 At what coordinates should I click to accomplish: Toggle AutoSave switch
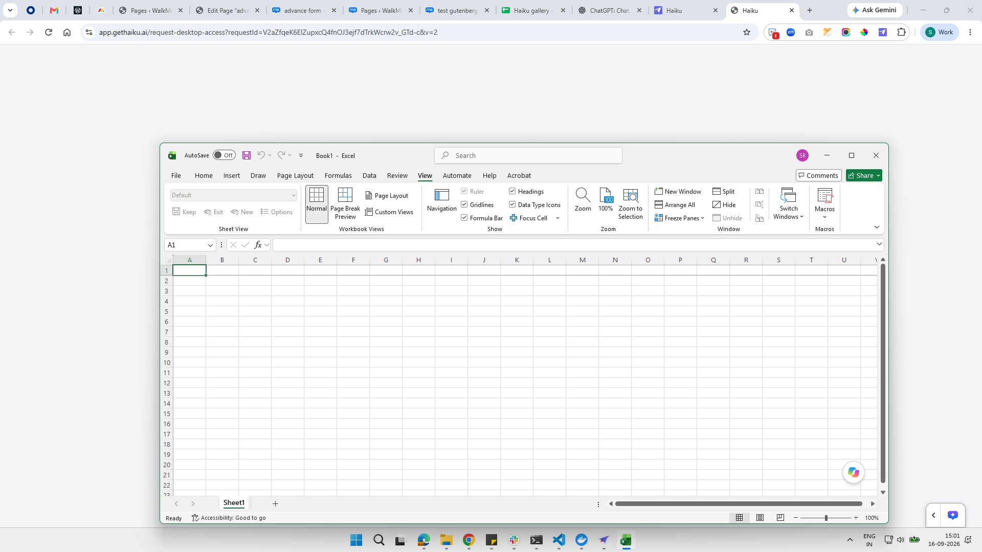224,155
